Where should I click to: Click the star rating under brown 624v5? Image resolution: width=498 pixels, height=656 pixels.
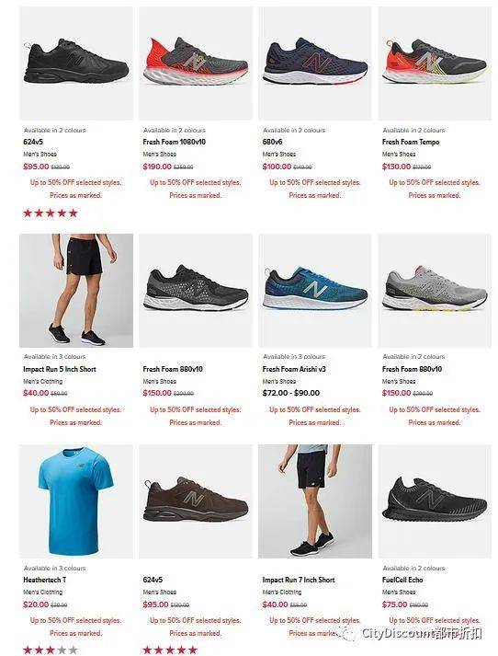tap(170, 650)
